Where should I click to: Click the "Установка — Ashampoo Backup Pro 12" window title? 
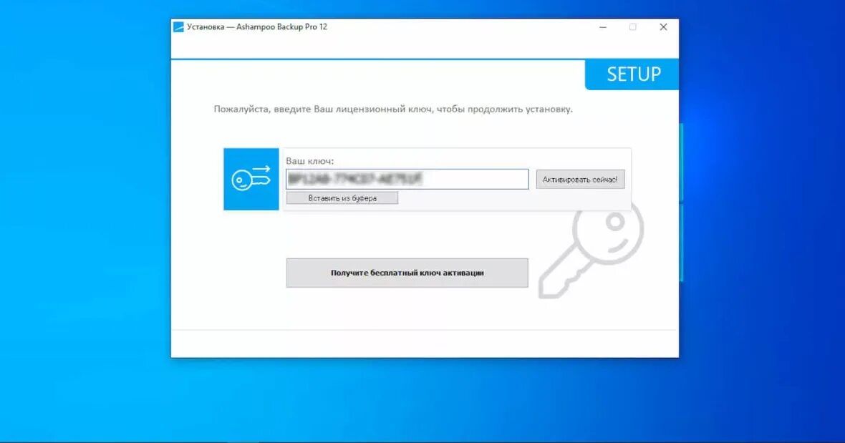(257, 27)
